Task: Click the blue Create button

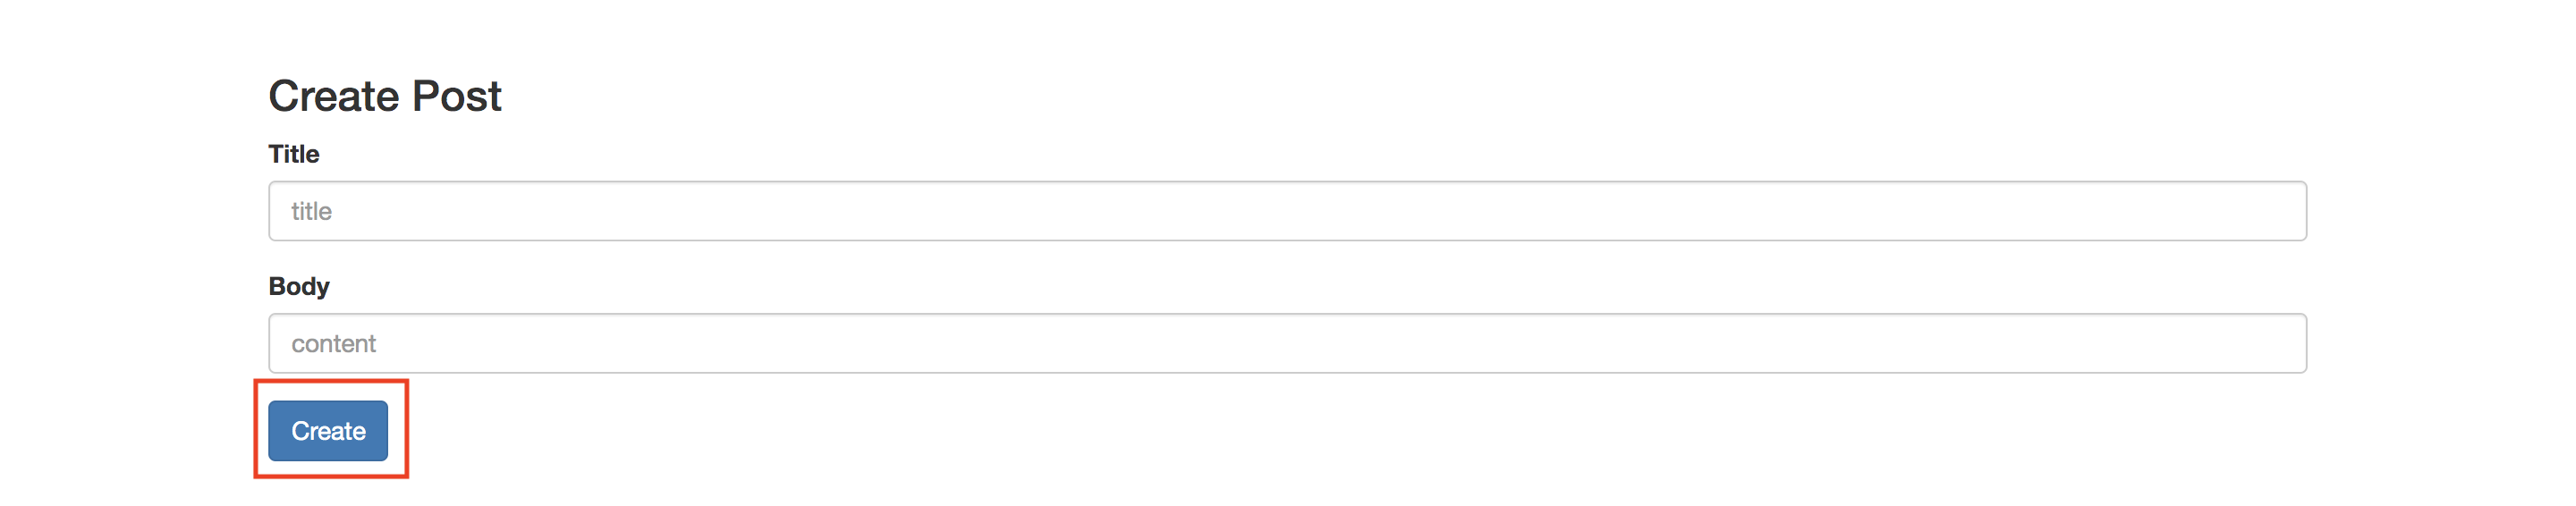Action: tap(328, 431)
